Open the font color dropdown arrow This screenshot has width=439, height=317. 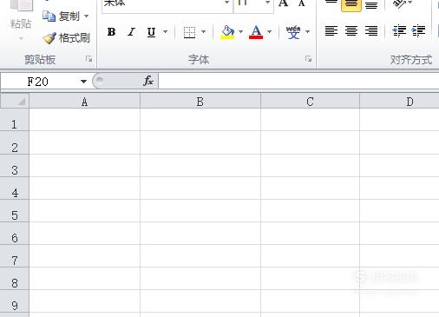tap(269, 31)
